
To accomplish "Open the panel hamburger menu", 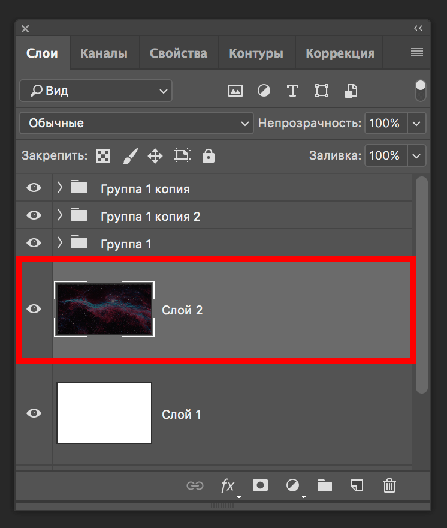I will pos(417,53).
